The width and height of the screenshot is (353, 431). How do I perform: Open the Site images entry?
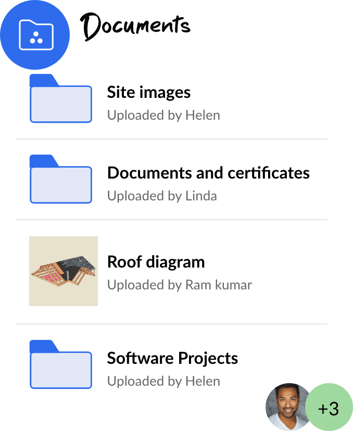(148, 92)
